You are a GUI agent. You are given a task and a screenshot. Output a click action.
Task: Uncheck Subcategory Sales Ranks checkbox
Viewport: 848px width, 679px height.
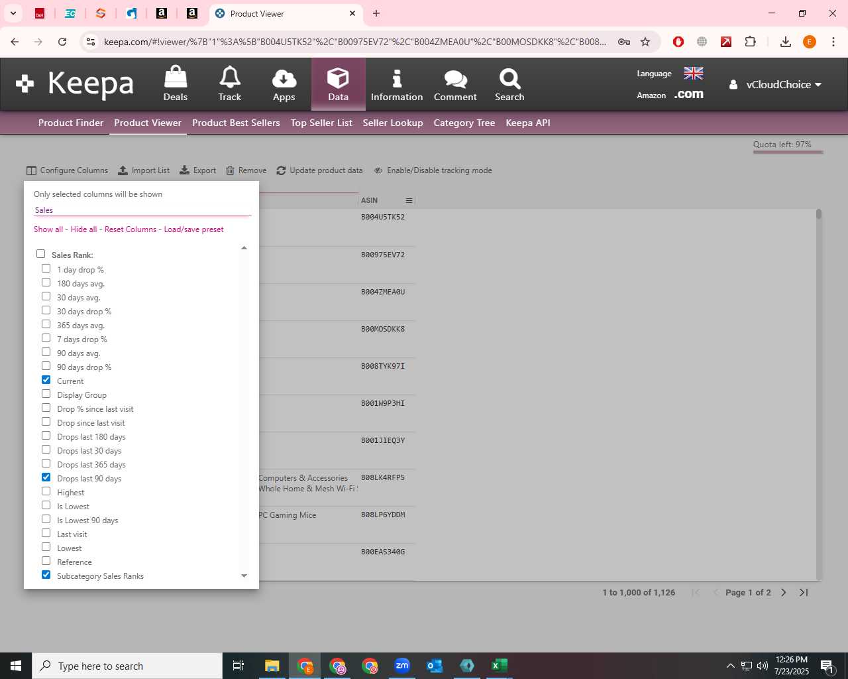coord(46,575)
